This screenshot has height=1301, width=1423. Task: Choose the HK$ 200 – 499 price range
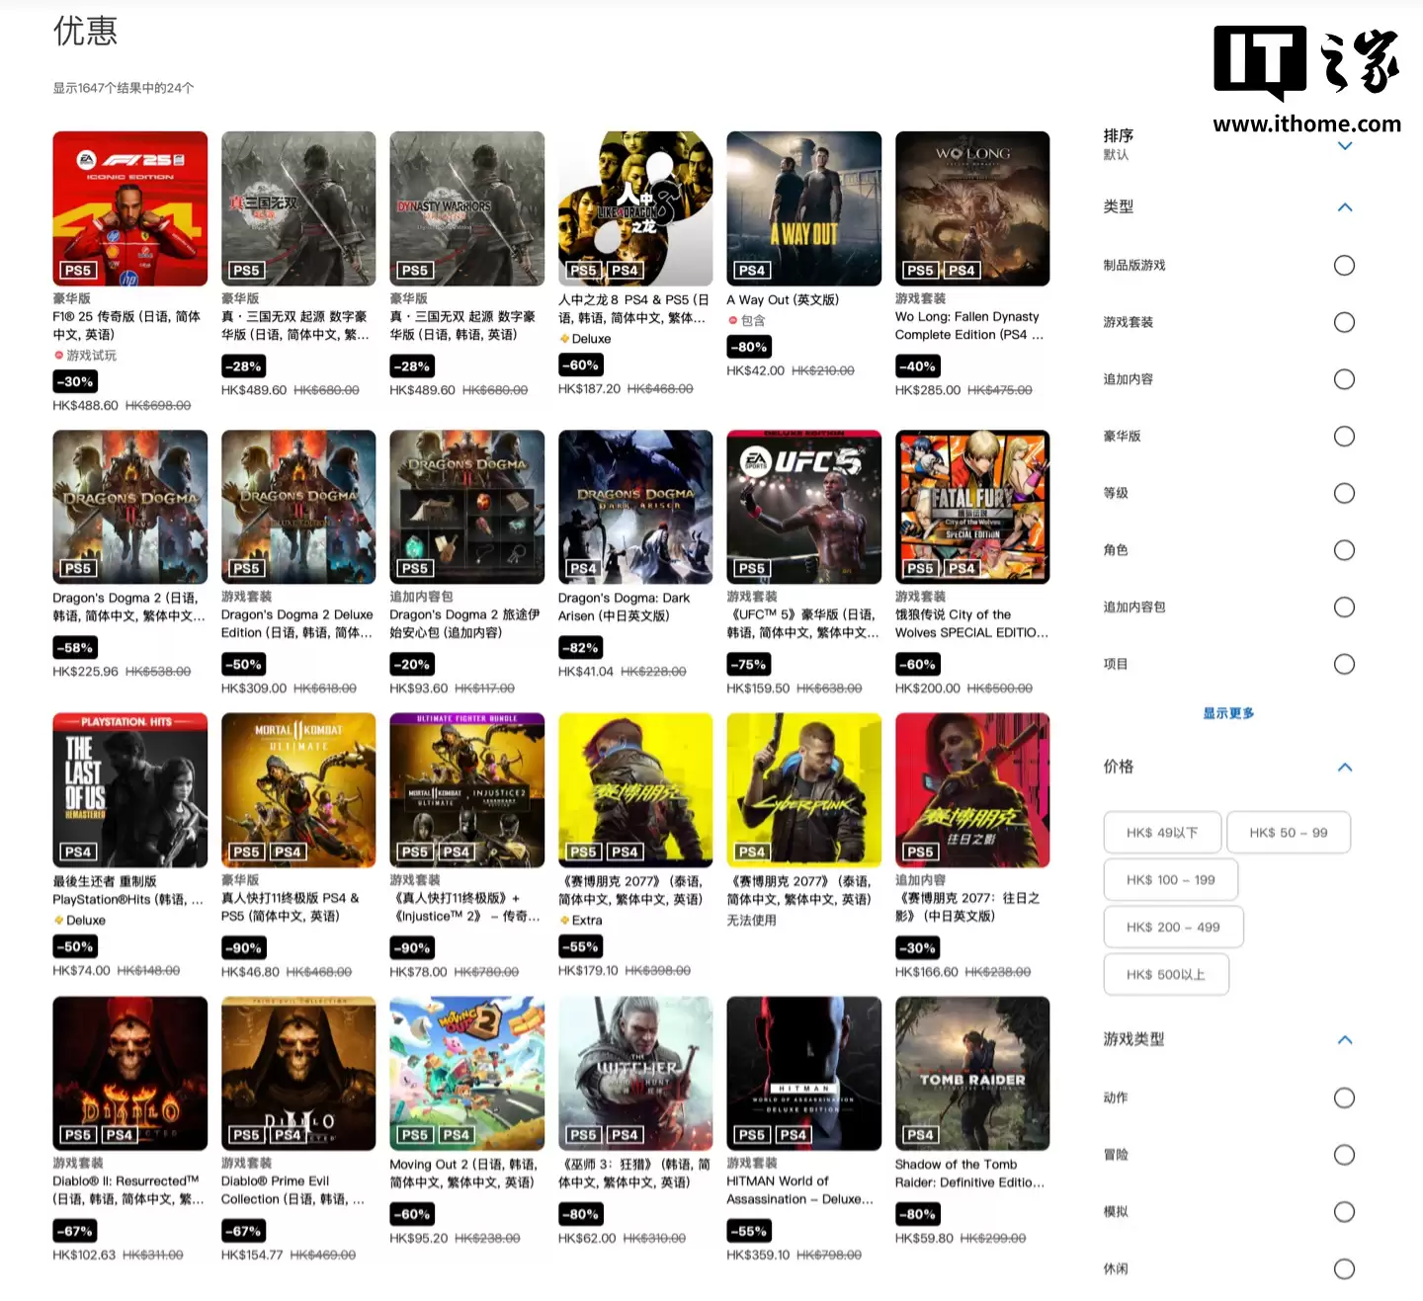[1173, 928]
